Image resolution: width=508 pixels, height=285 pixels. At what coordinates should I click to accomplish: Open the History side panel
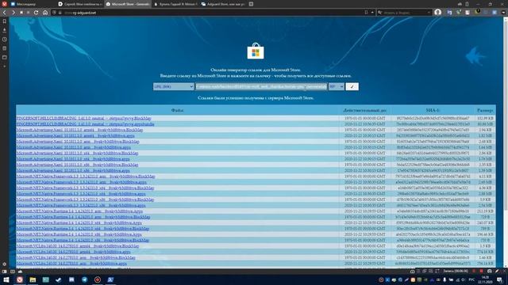coord(5,40)
